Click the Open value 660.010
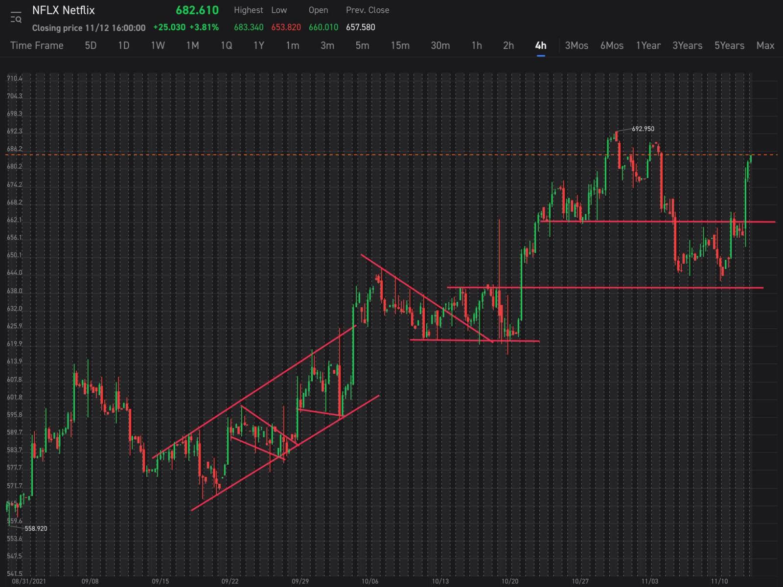The height and width of the screenshot is (587, 783). 323,27
